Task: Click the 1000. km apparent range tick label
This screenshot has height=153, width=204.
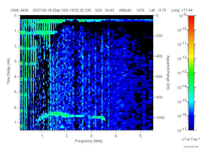Action: (161, 118)
